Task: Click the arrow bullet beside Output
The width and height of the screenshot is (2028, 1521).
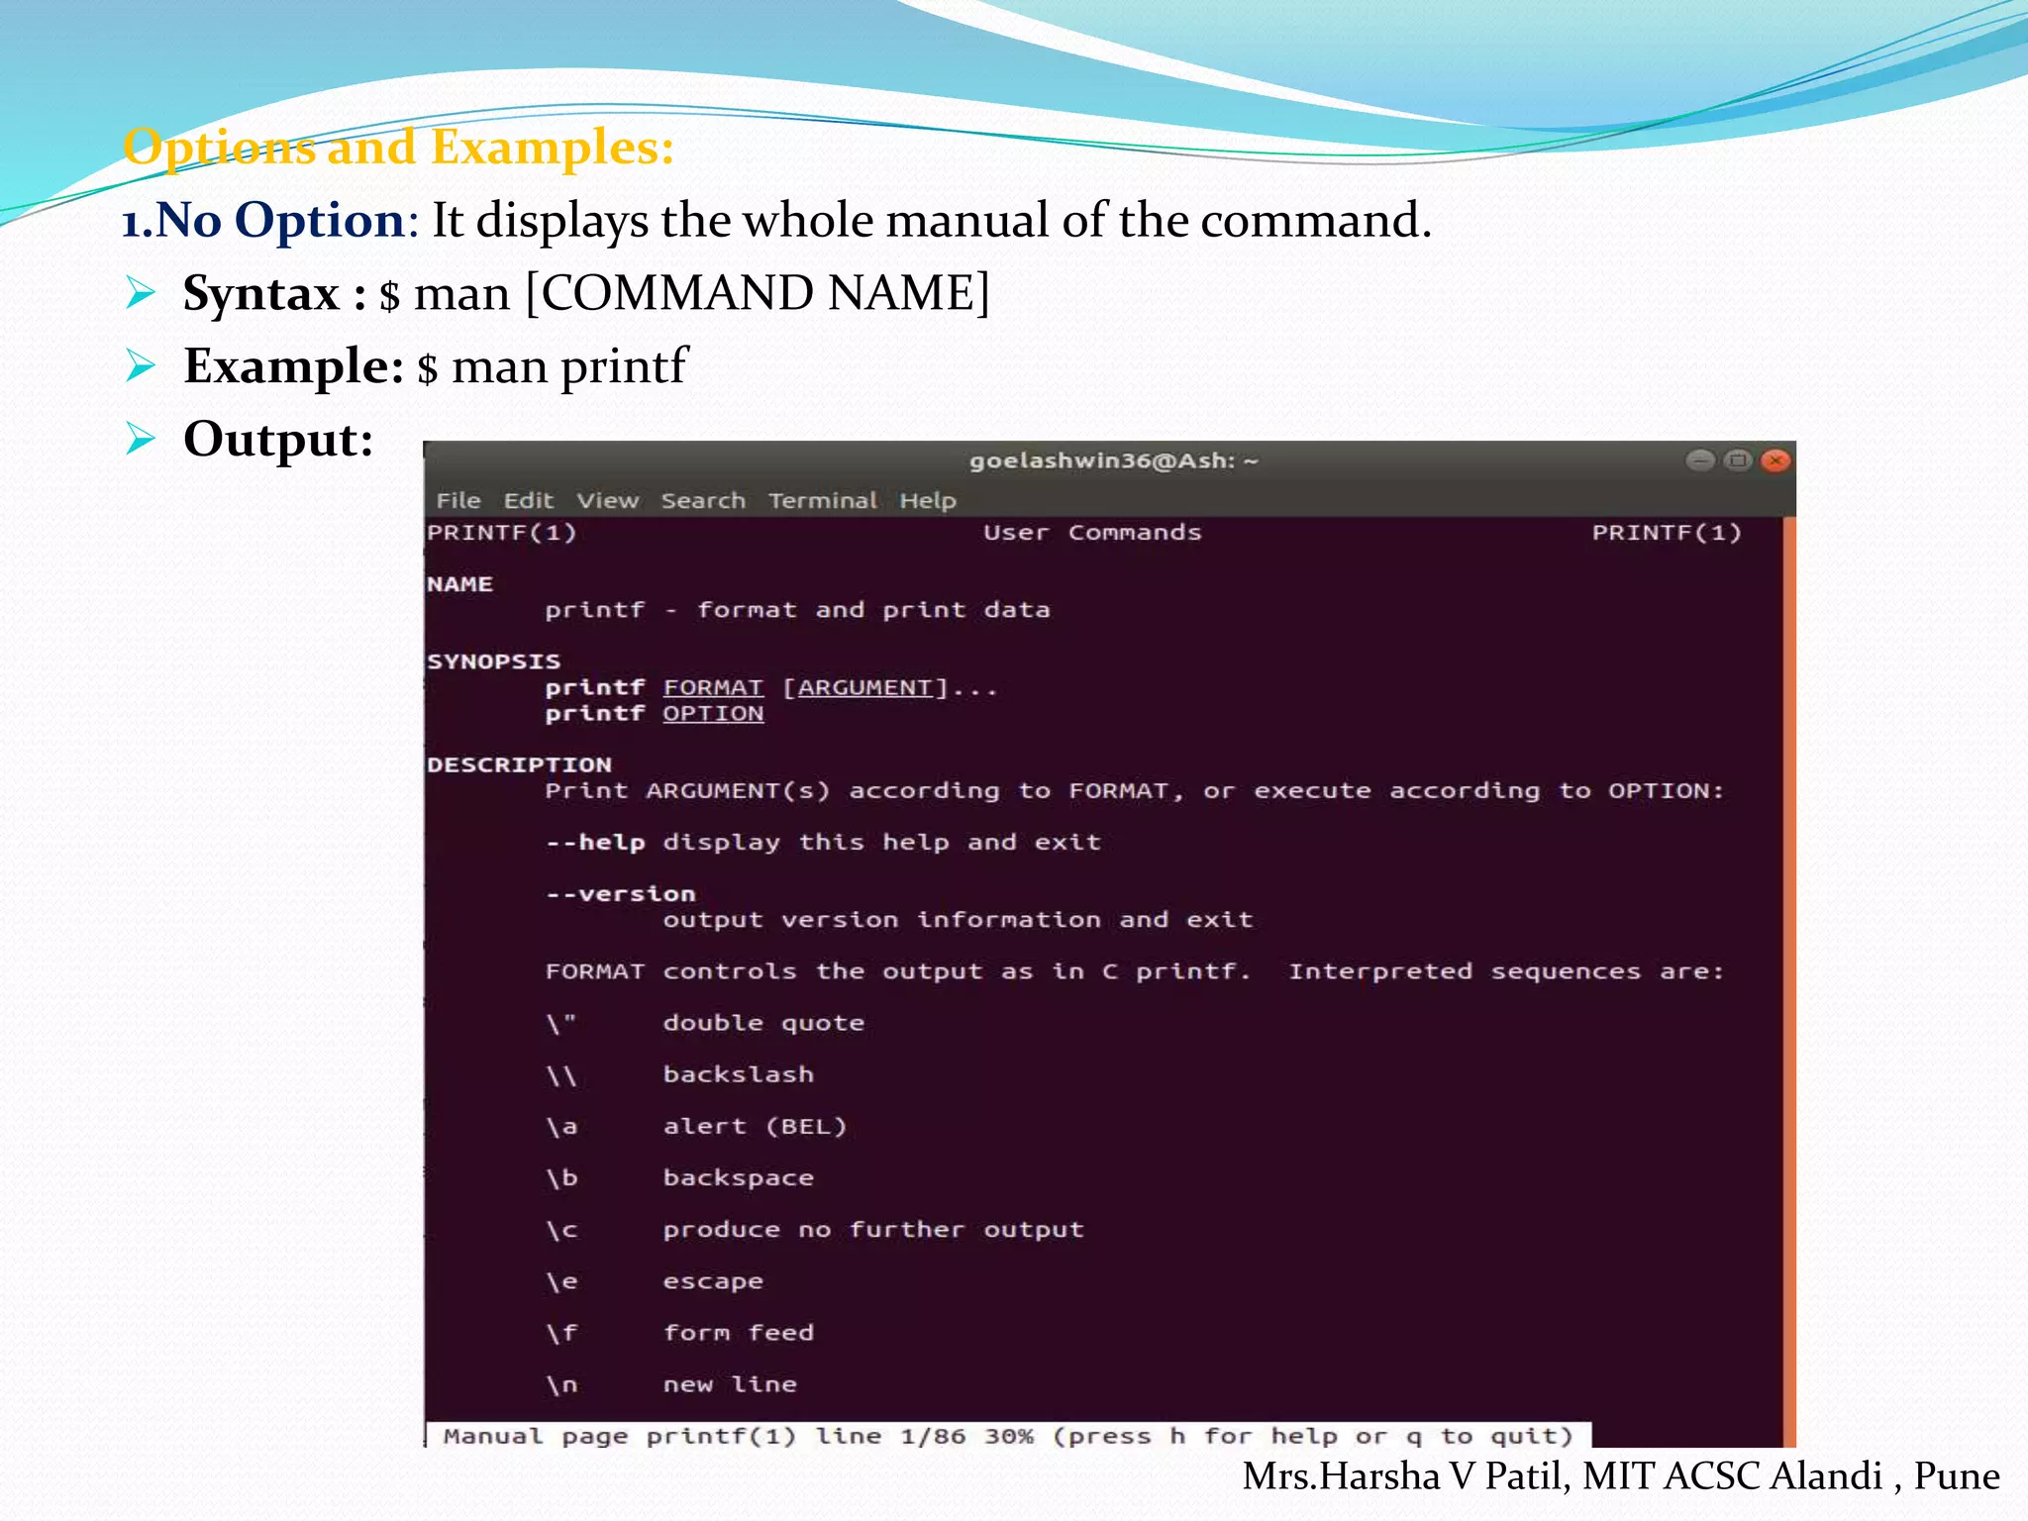Action: coord(141,439)
